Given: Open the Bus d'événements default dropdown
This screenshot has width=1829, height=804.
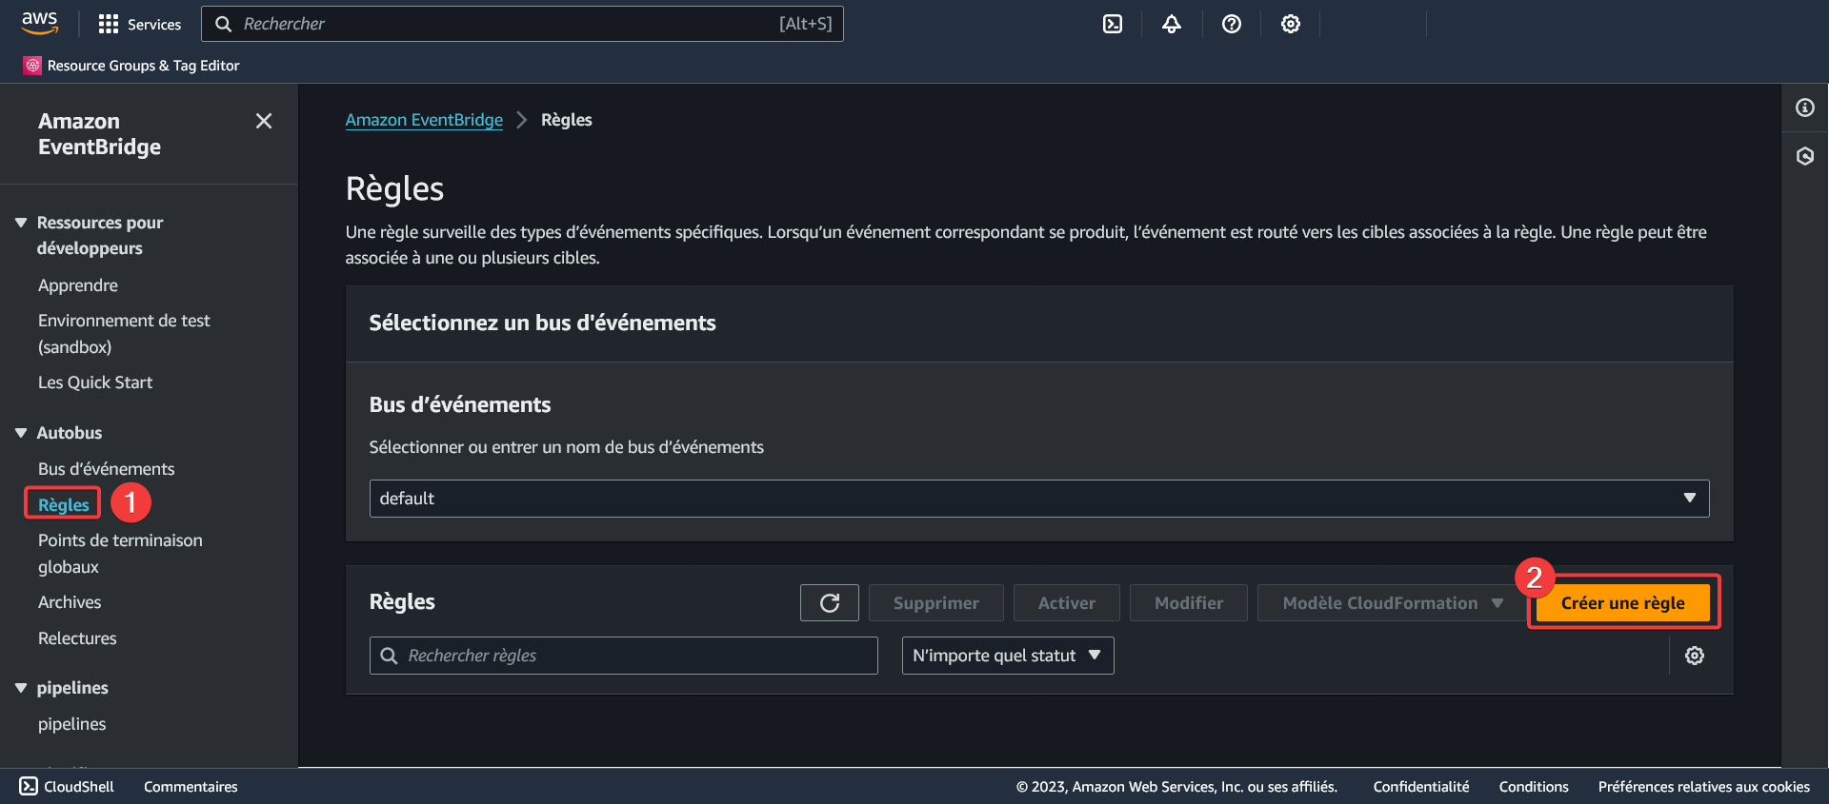Looking at the screenshot, I should [1039, 499].
